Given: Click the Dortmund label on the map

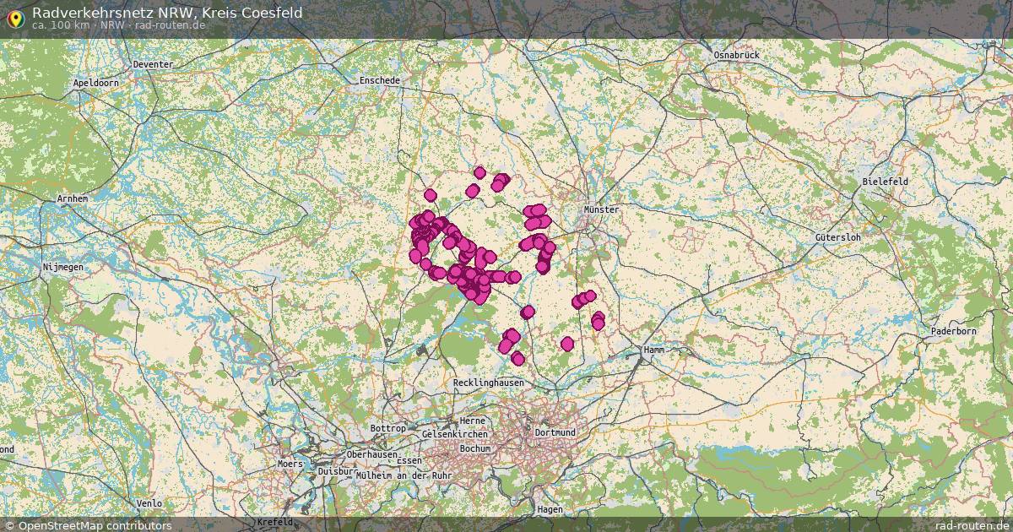Looking at the screenshot, I should [x=554, y=432].
